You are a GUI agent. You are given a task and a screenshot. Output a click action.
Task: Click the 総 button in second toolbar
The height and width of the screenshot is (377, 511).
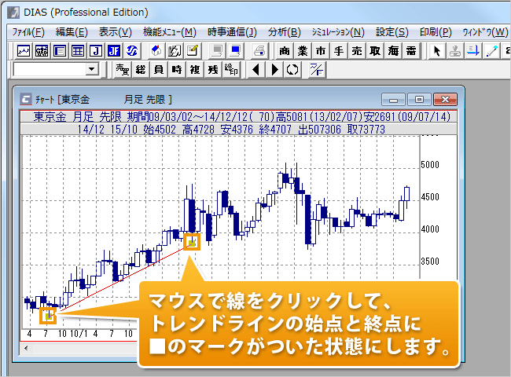140,70
